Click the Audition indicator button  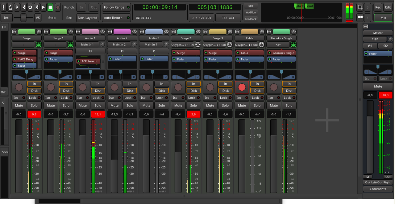pos(251,12)
